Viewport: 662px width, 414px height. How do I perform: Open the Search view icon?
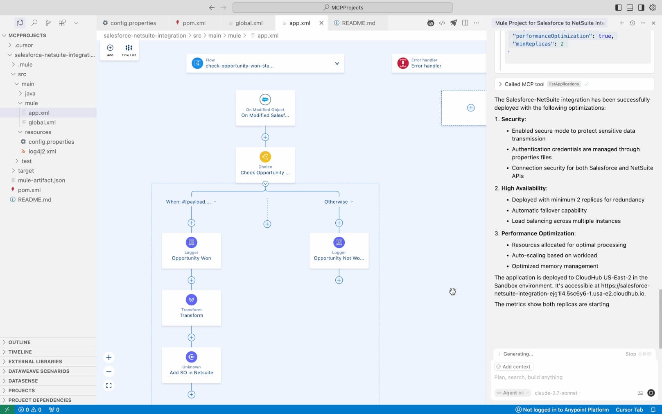click(x=34, y=23)
